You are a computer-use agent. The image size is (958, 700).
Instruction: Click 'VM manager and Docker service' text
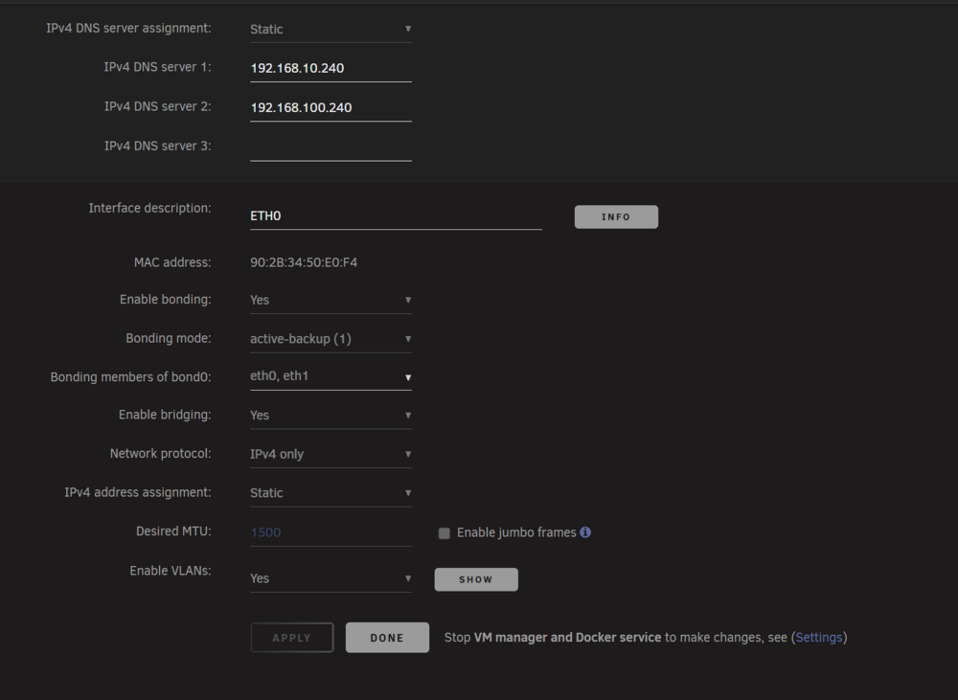(567, 637)
